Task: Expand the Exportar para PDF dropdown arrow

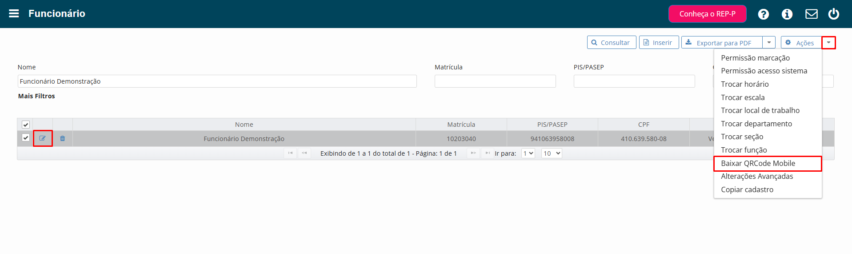Action: click(x=769, y=42)
